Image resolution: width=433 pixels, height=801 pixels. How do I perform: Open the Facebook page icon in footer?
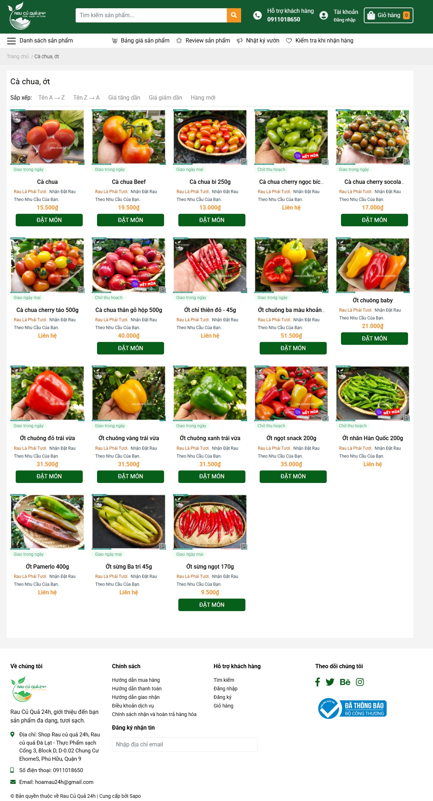click(x=317, y=682)
